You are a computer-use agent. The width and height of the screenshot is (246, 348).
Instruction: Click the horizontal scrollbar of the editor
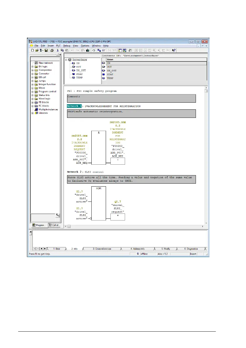tap(135, 226)
